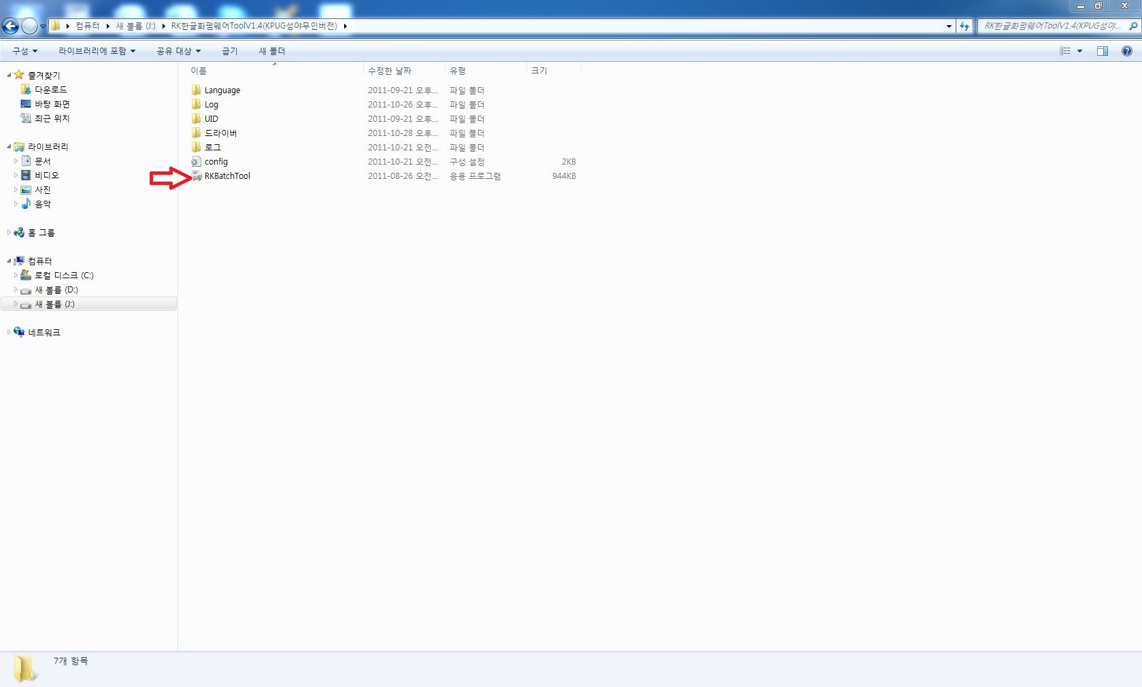Screen dimensions: 1142x687
Task: Open the recent pages dropdown arrow
Action: click(43, 27)
